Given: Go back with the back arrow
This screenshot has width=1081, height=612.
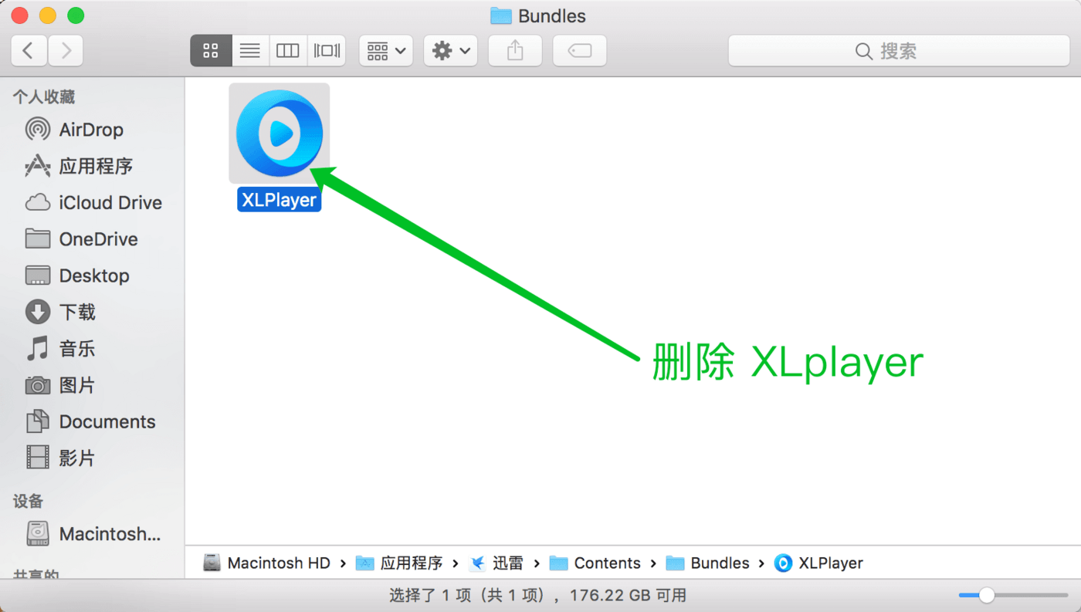Looking at the screenshot, I should click(29, 51).
